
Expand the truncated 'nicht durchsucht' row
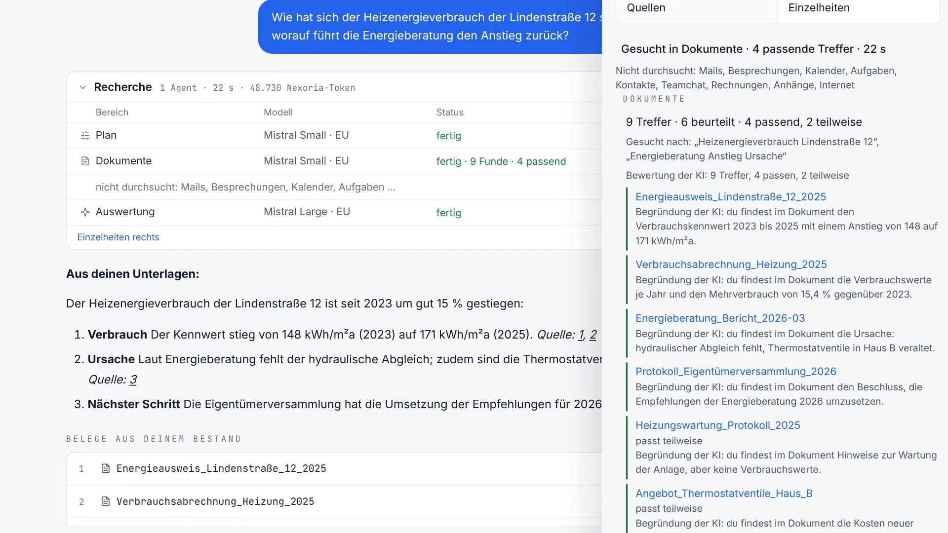click(x=246, y=187)
